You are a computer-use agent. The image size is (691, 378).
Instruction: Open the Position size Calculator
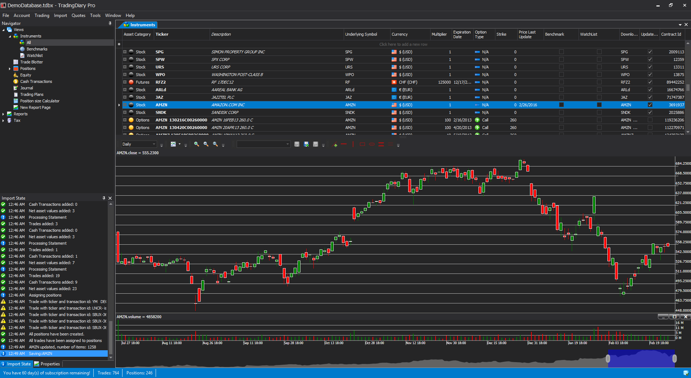40,101
